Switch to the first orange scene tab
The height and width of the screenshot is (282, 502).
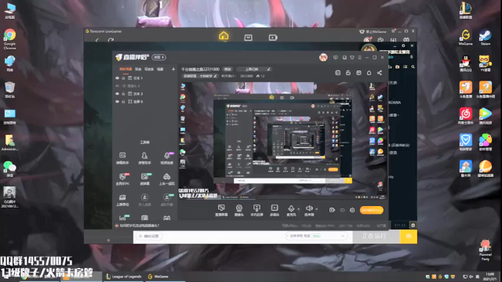click(125, 69)
